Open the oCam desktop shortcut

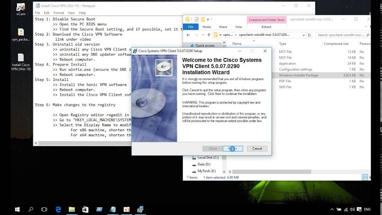coord(21,10)
